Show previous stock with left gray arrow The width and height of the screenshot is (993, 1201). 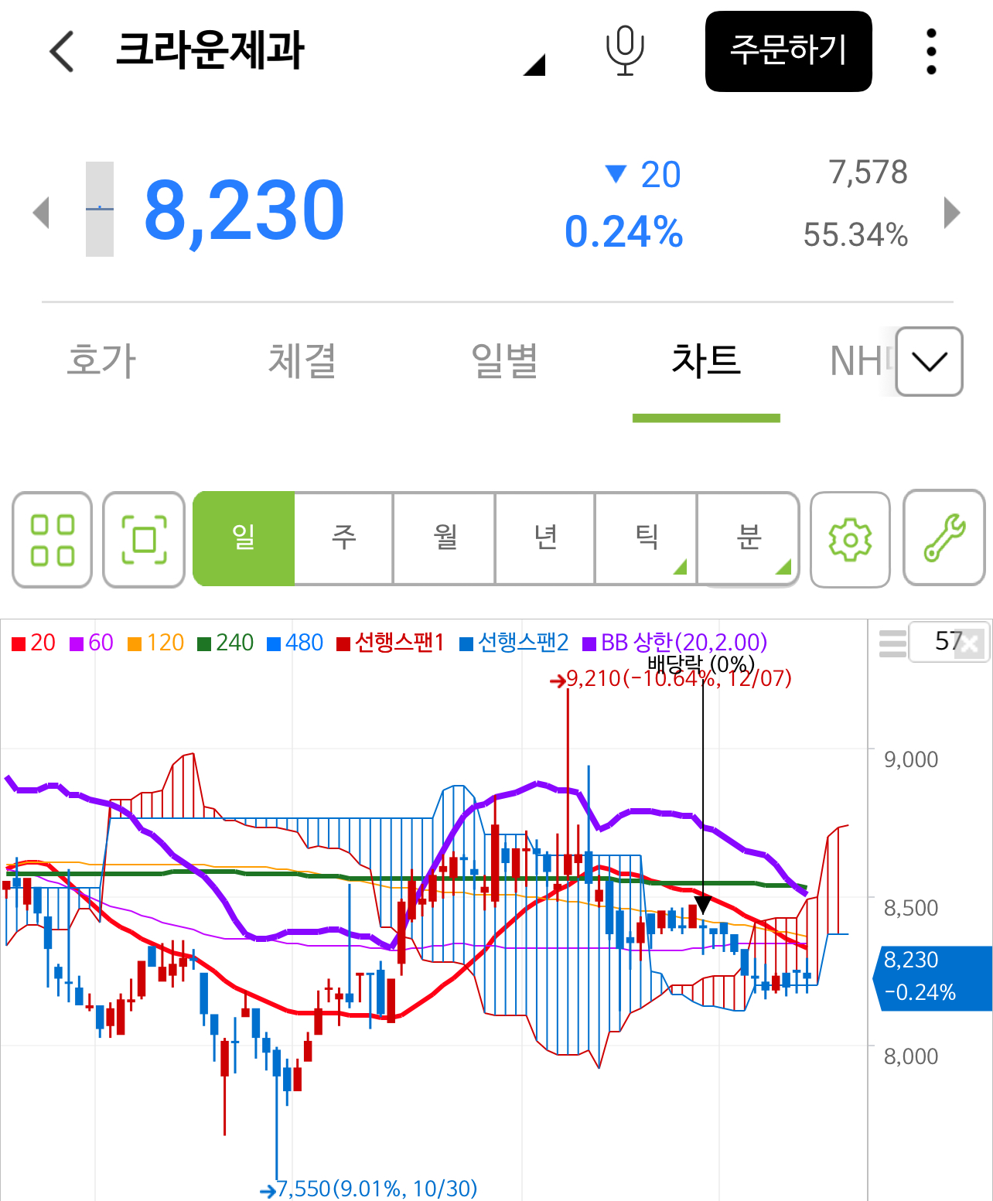(42, 212)
